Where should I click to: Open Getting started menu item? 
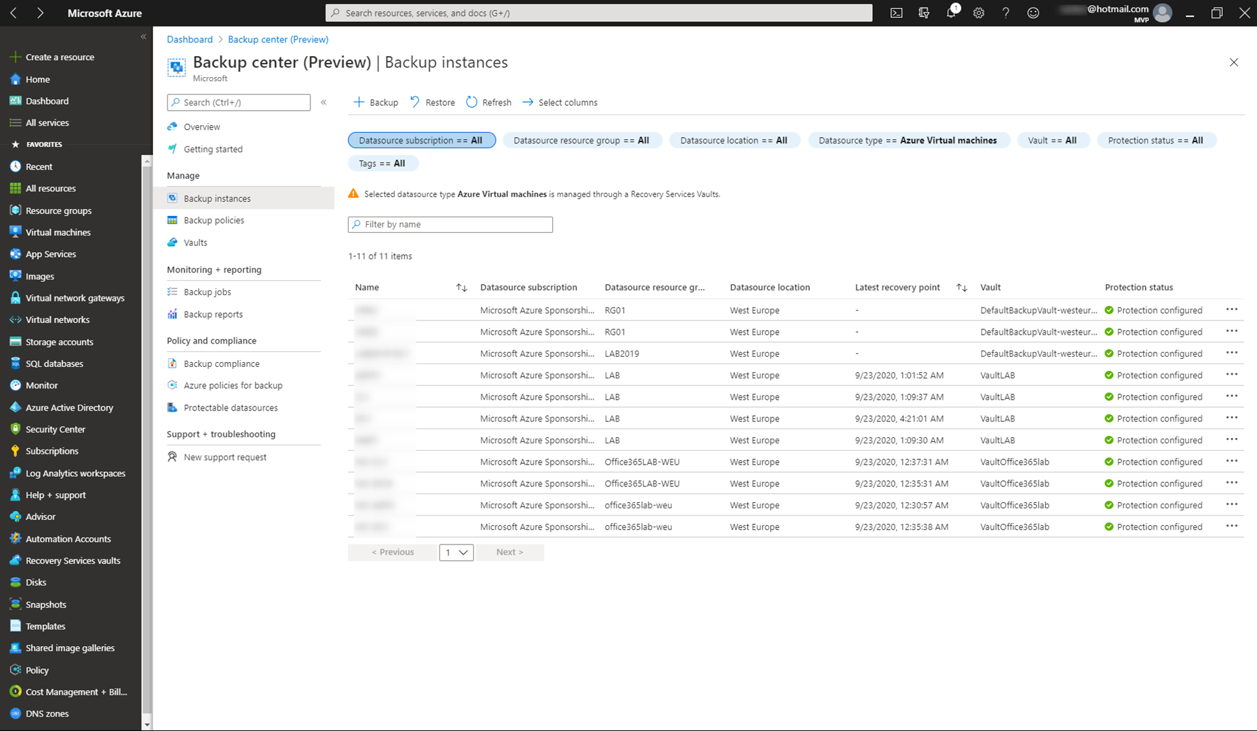(213, 150)
